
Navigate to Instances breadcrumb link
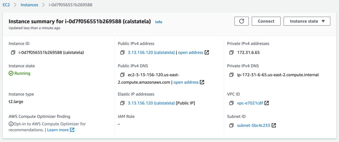tap(29, 5)
